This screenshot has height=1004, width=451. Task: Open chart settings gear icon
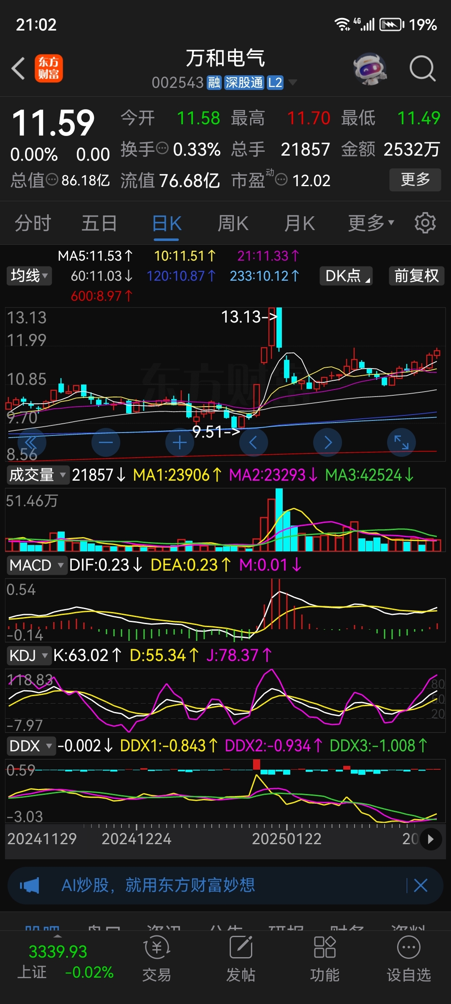click(x=425, y=223)
